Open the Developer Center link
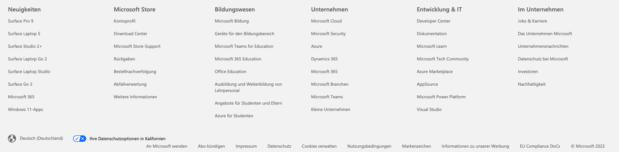This screenshot has height=152, width=619. tap(433, 21)
